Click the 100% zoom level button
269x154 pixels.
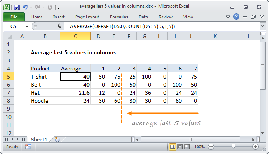click(199, 147)
